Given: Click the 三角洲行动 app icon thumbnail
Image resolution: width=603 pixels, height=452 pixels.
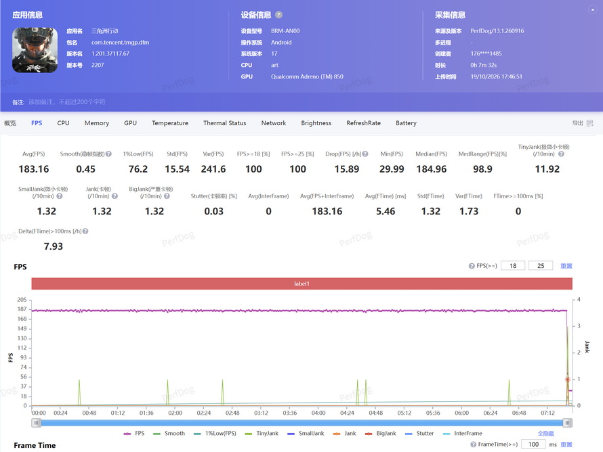Looking at the screenshot, I should (x=35, y=50).
